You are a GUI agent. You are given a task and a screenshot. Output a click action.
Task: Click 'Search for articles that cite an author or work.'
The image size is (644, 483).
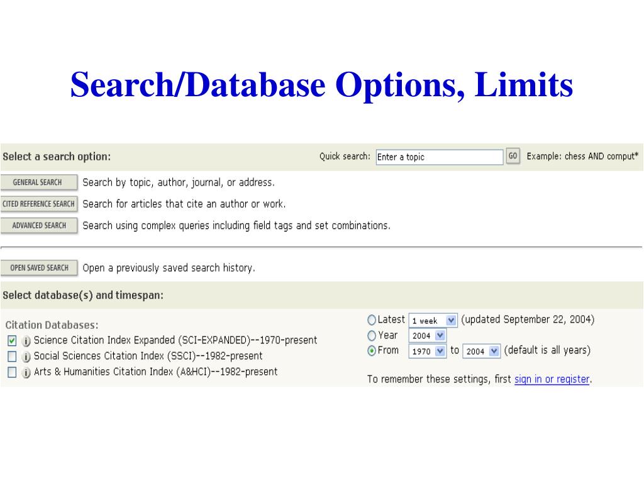click(x=184, y=204)
